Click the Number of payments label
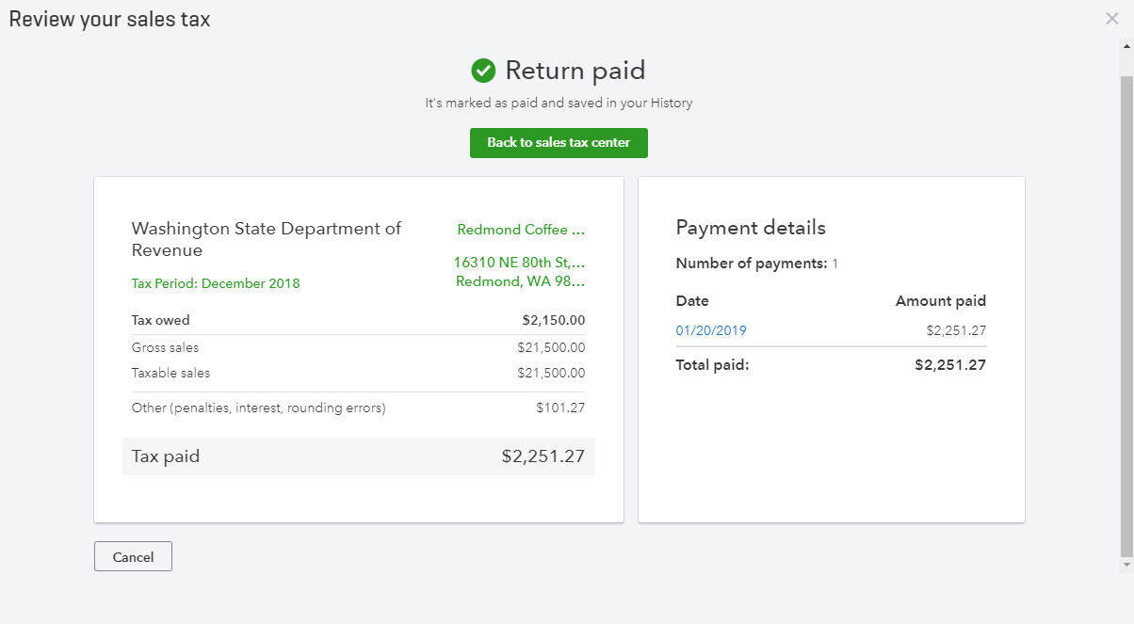 (x=751, y=264)
